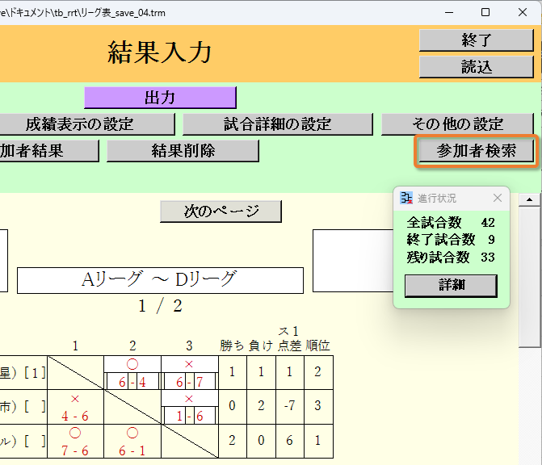
Task: Click the vertical scrollbar thumb
Action: (x=529, y=276)
